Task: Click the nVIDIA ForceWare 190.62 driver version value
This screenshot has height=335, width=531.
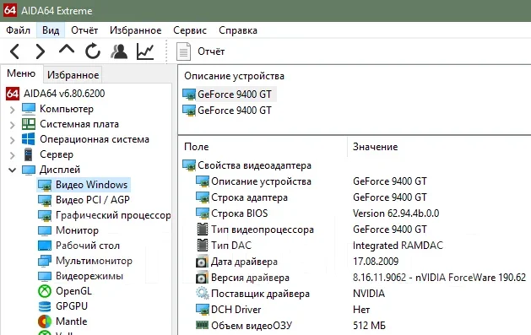Action: [439, 278]
